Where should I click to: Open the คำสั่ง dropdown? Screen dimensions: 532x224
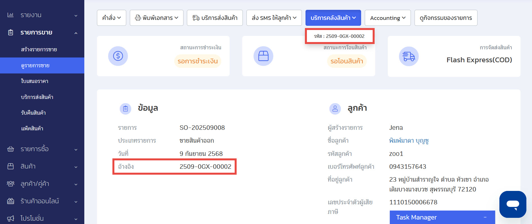click(x=111, y=18)
